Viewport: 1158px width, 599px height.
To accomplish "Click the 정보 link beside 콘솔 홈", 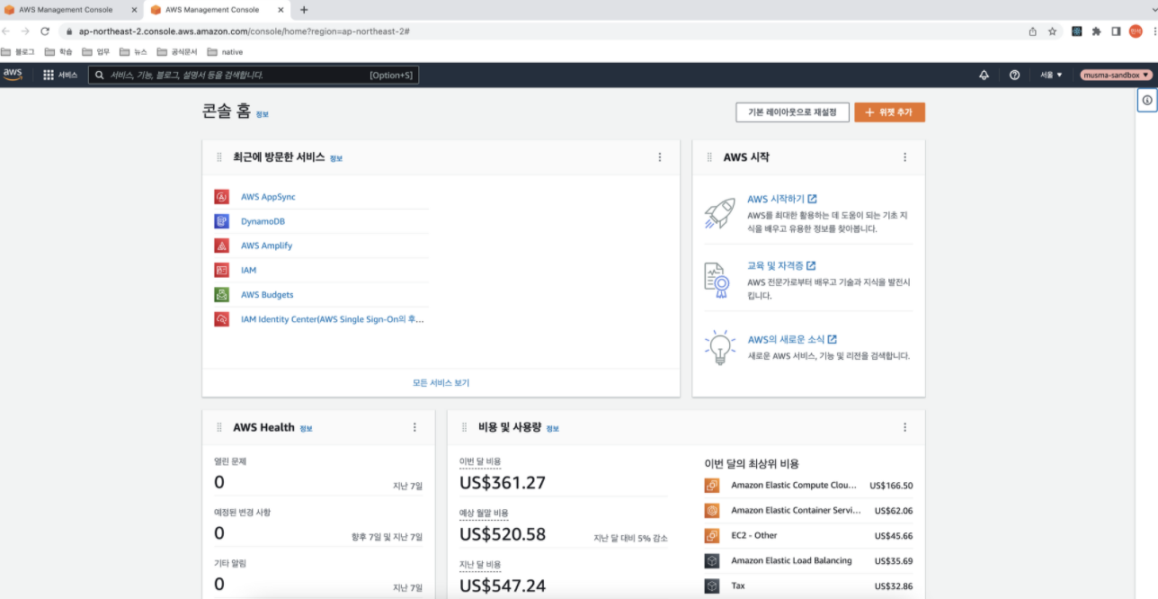I will tap(262, 115).
